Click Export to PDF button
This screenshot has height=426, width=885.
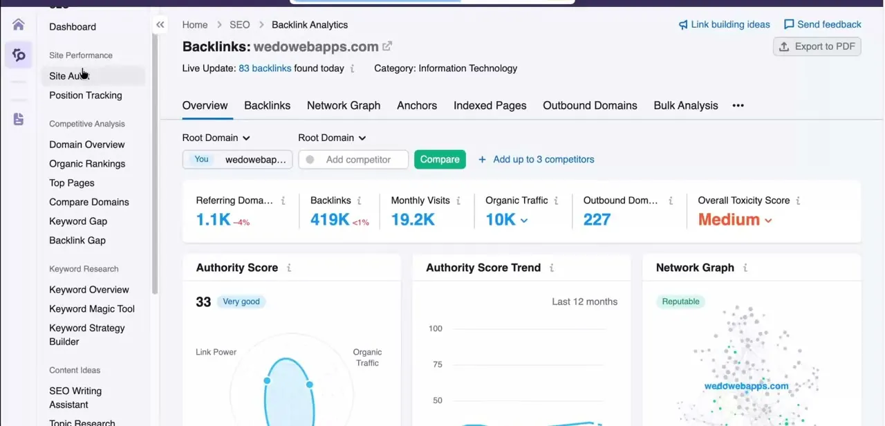(817, 47)
